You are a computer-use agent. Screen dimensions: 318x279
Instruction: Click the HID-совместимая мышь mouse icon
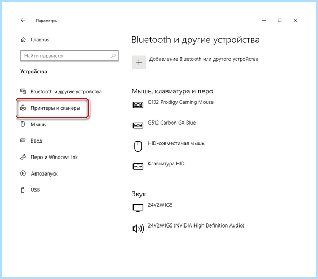coord(138,146)
